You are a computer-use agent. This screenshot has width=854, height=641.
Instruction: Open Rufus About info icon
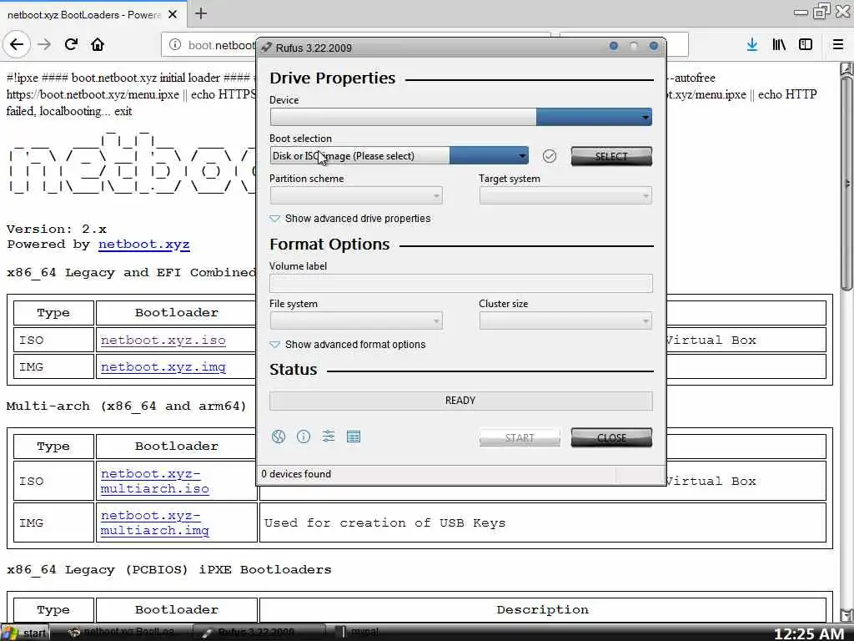(304, 437)
